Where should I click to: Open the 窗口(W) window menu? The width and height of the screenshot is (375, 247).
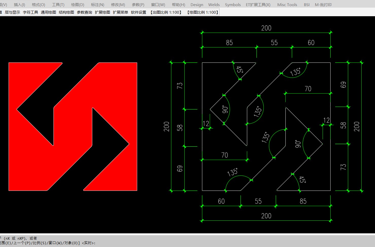(x=158, y=5)
